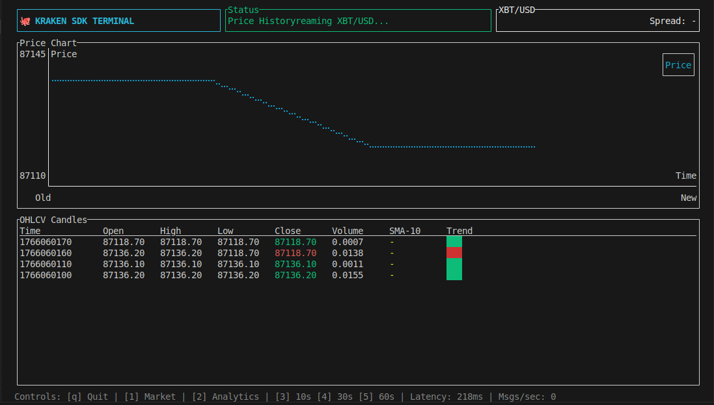Image resolution: width=714 pixels, height=405 pixels.
Task: Click the Trend column header
Action: [460, 231]
